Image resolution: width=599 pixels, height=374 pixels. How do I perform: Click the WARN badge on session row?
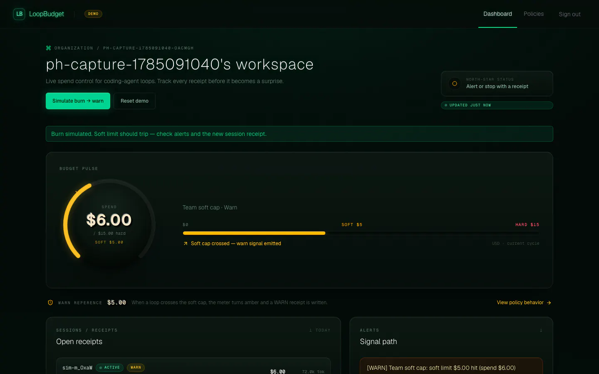pos(136,368)
